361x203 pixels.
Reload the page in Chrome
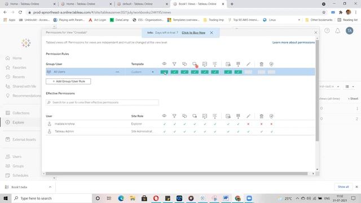[x=20, y=12]
